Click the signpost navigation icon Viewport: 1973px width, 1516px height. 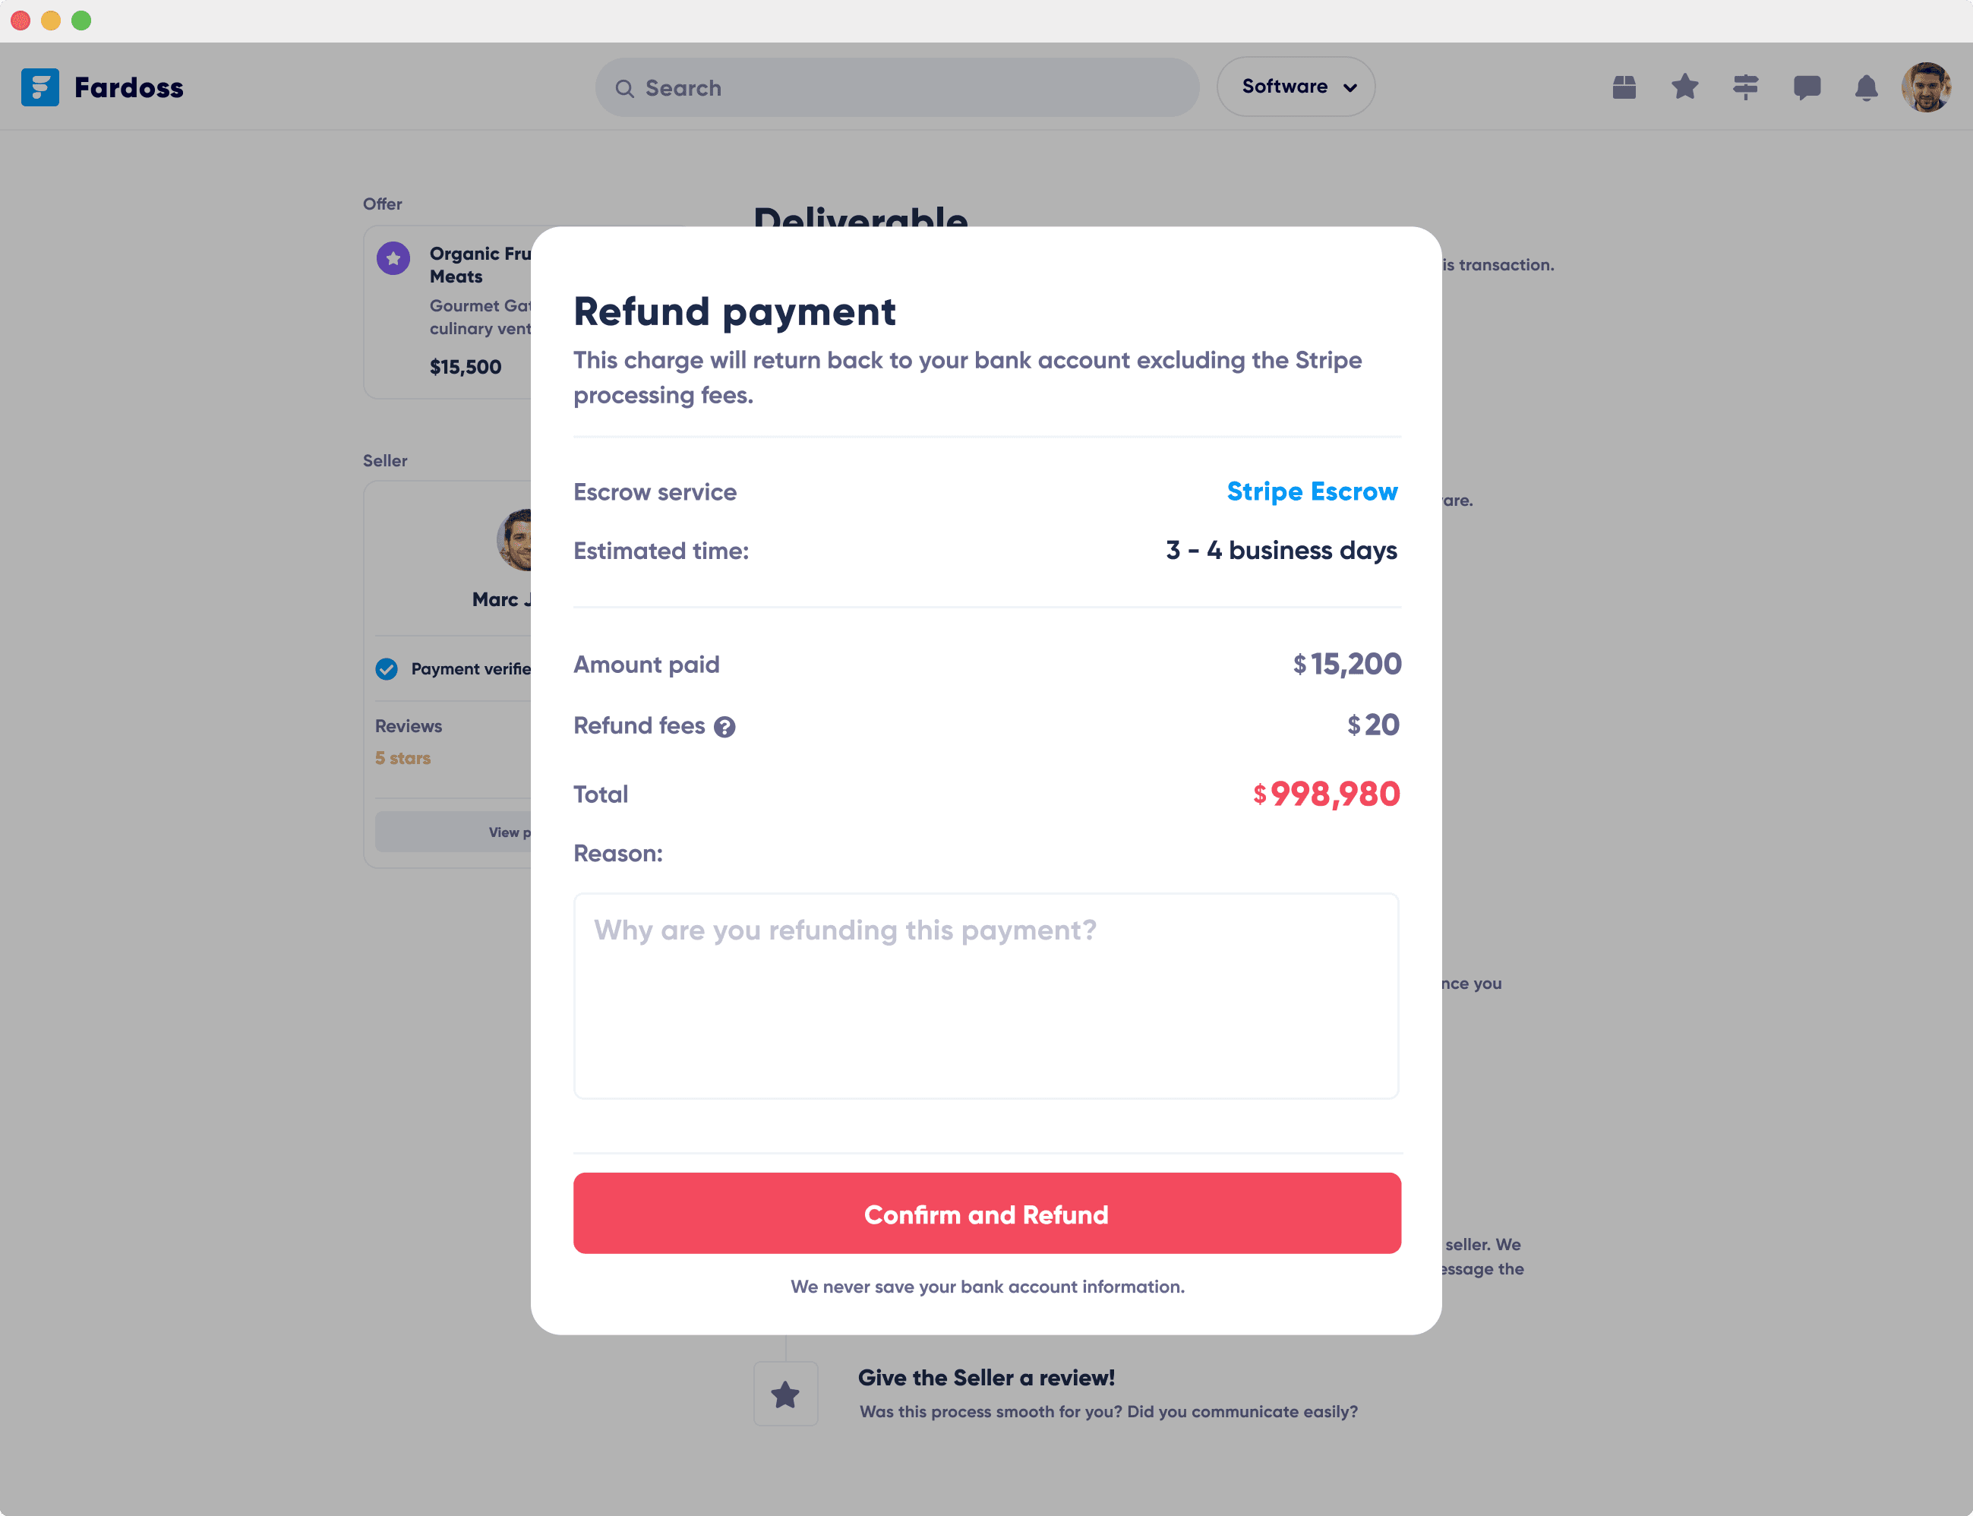(1746, 87)
